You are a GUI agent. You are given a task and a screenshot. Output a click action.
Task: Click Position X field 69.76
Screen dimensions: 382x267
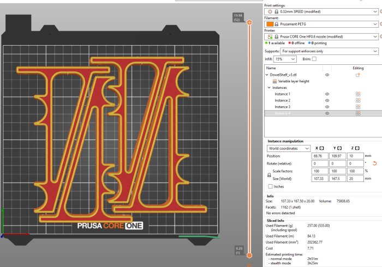(320, 156)
